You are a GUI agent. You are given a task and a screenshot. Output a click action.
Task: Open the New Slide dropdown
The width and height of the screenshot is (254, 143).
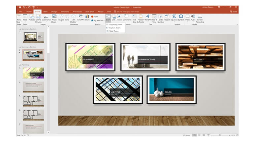[x=19, y=21]
